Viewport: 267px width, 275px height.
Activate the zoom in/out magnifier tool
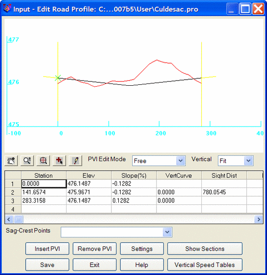coord(27,161)
